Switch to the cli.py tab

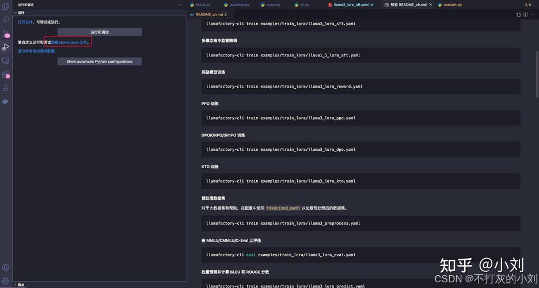302,5
